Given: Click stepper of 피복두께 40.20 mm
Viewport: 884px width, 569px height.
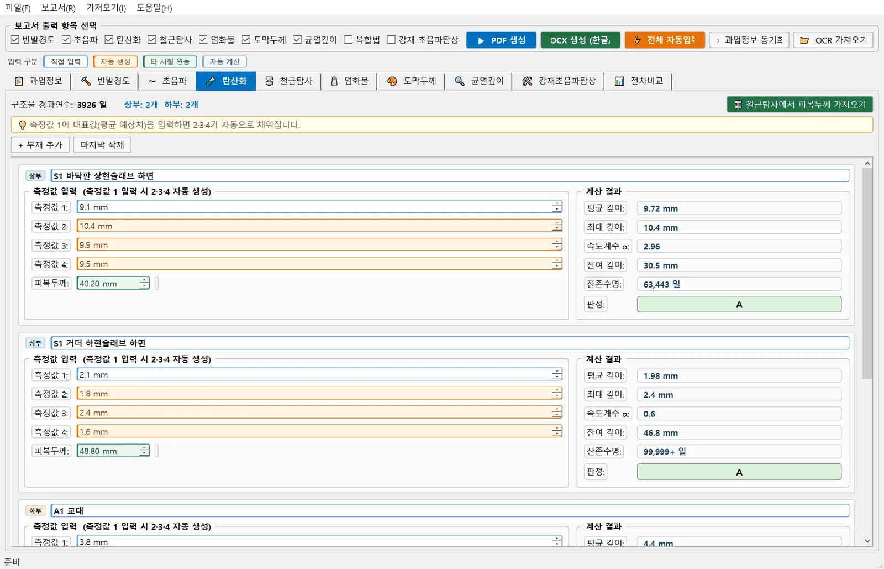Looking at the screenshot, I should [x=144, y=283].
